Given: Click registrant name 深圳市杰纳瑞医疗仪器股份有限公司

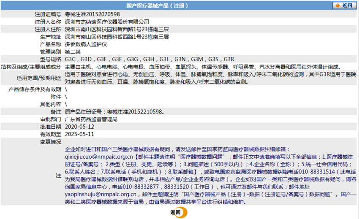Looking at the screenshot, I should coord(107,22).
